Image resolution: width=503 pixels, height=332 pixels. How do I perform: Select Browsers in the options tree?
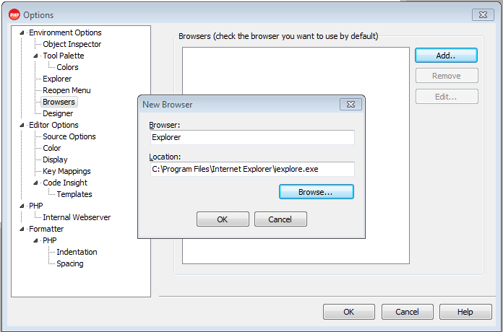point(59,102)
